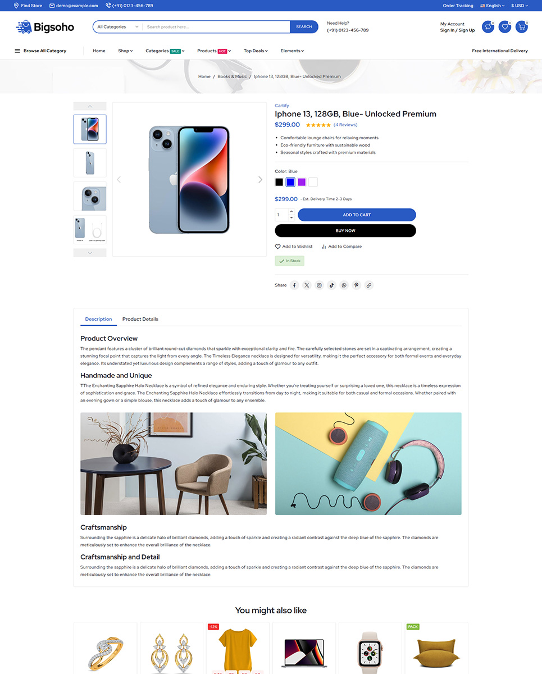Switch to the Product Details tab
The width and height of the screenshot is (542, 674).
coord(140,319)
